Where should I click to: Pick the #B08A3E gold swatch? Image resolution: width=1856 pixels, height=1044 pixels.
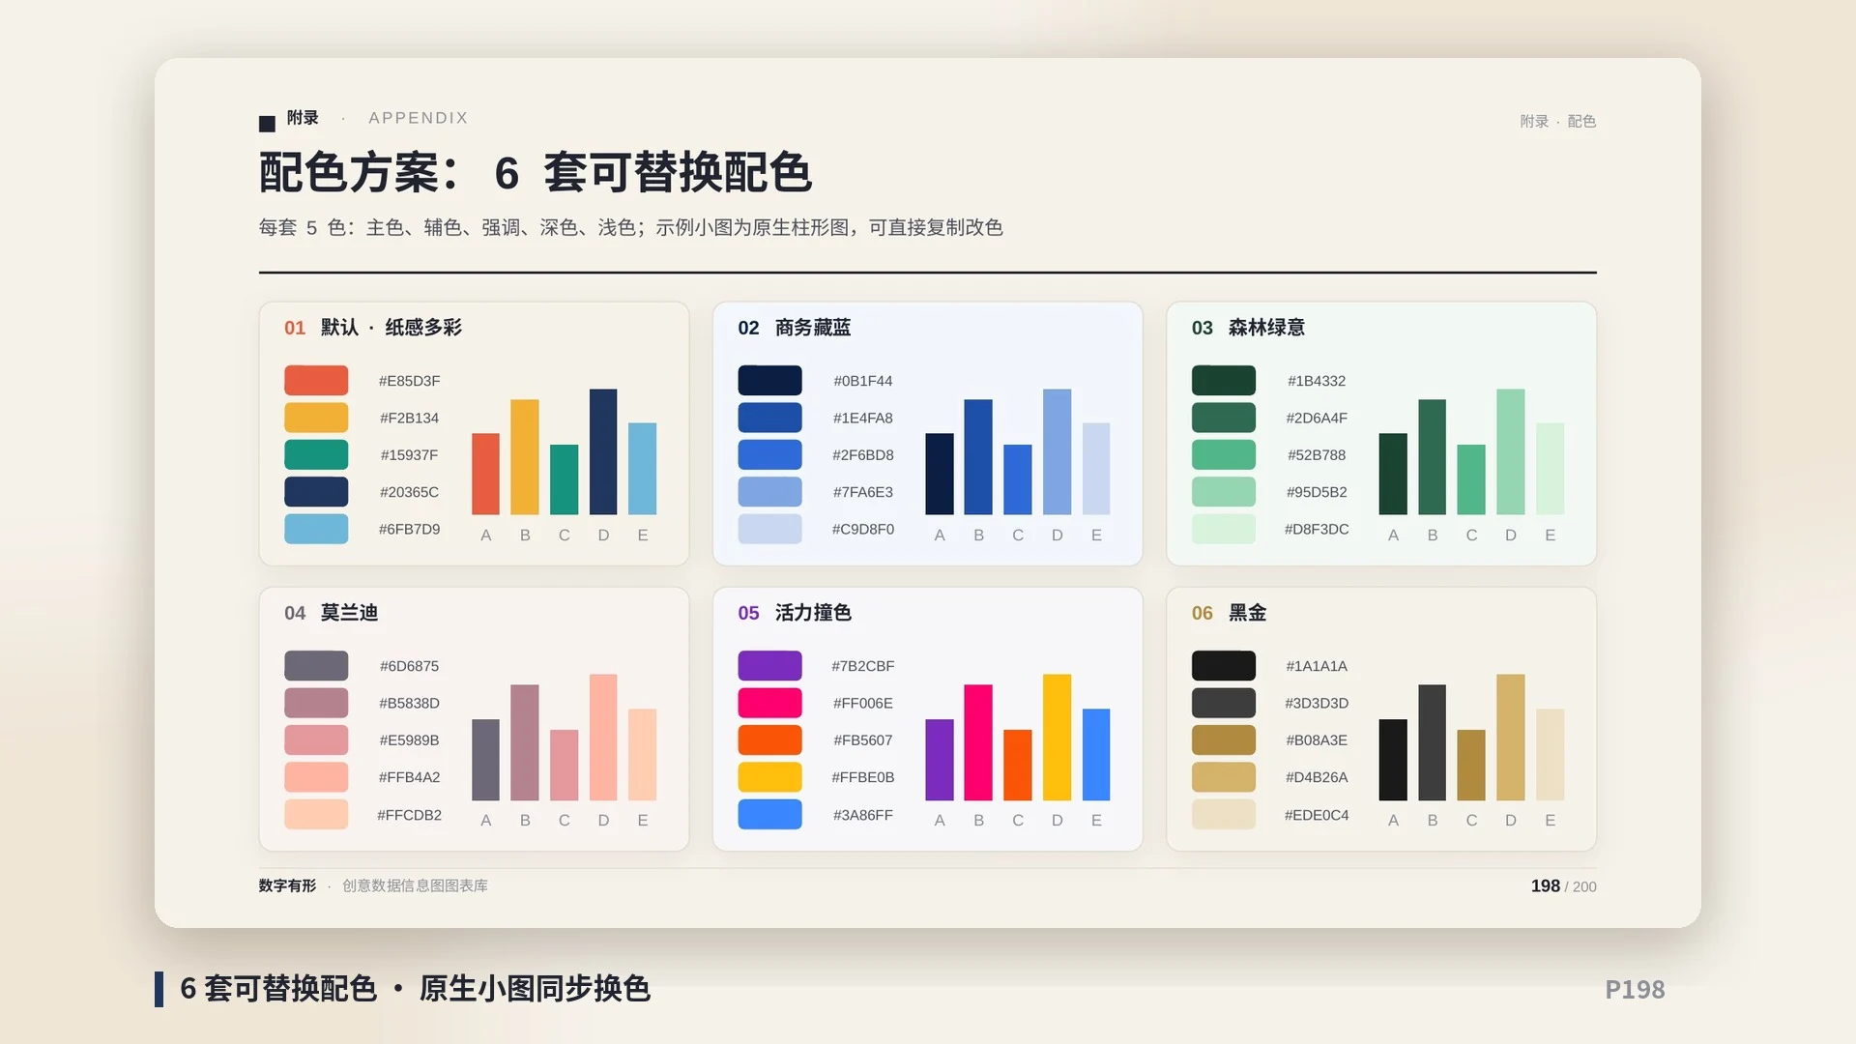click(1224, 740)
